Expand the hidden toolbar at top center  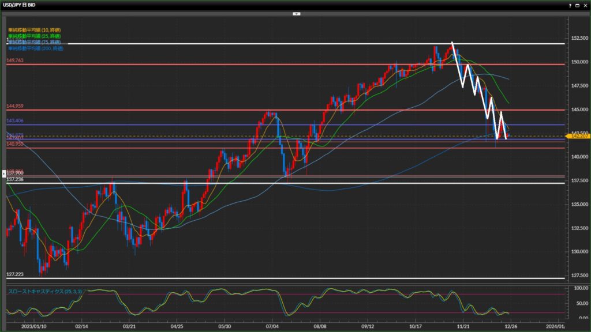click(x=296, y=13)
